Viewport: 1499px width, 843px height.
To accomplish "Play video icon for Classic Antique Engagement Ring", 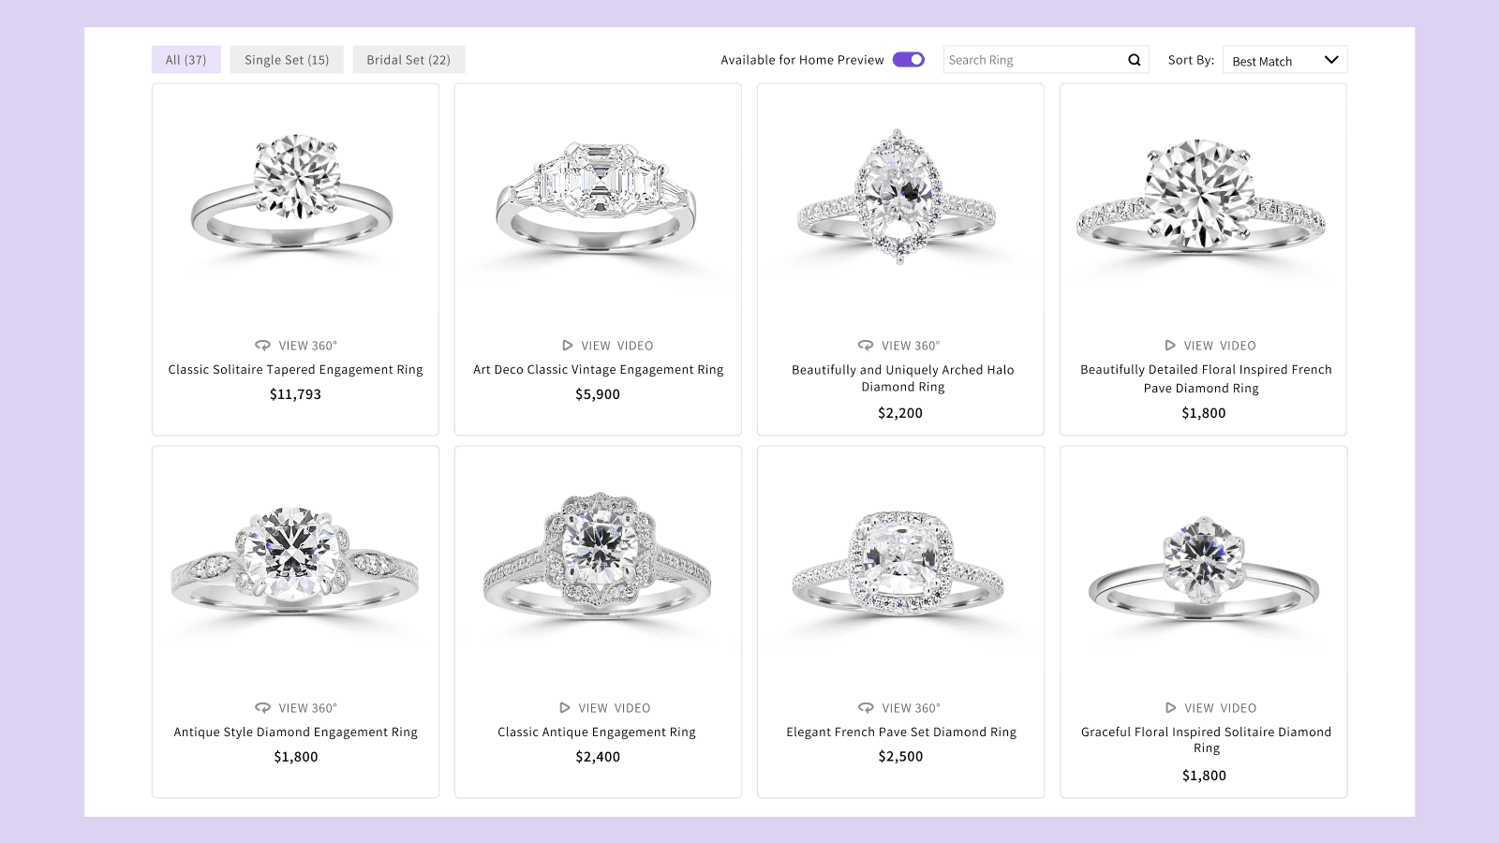I will pyautogui.click(x=565, y=708).
